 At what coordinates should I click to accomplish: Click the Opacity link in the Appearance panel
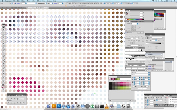[150, 69]
